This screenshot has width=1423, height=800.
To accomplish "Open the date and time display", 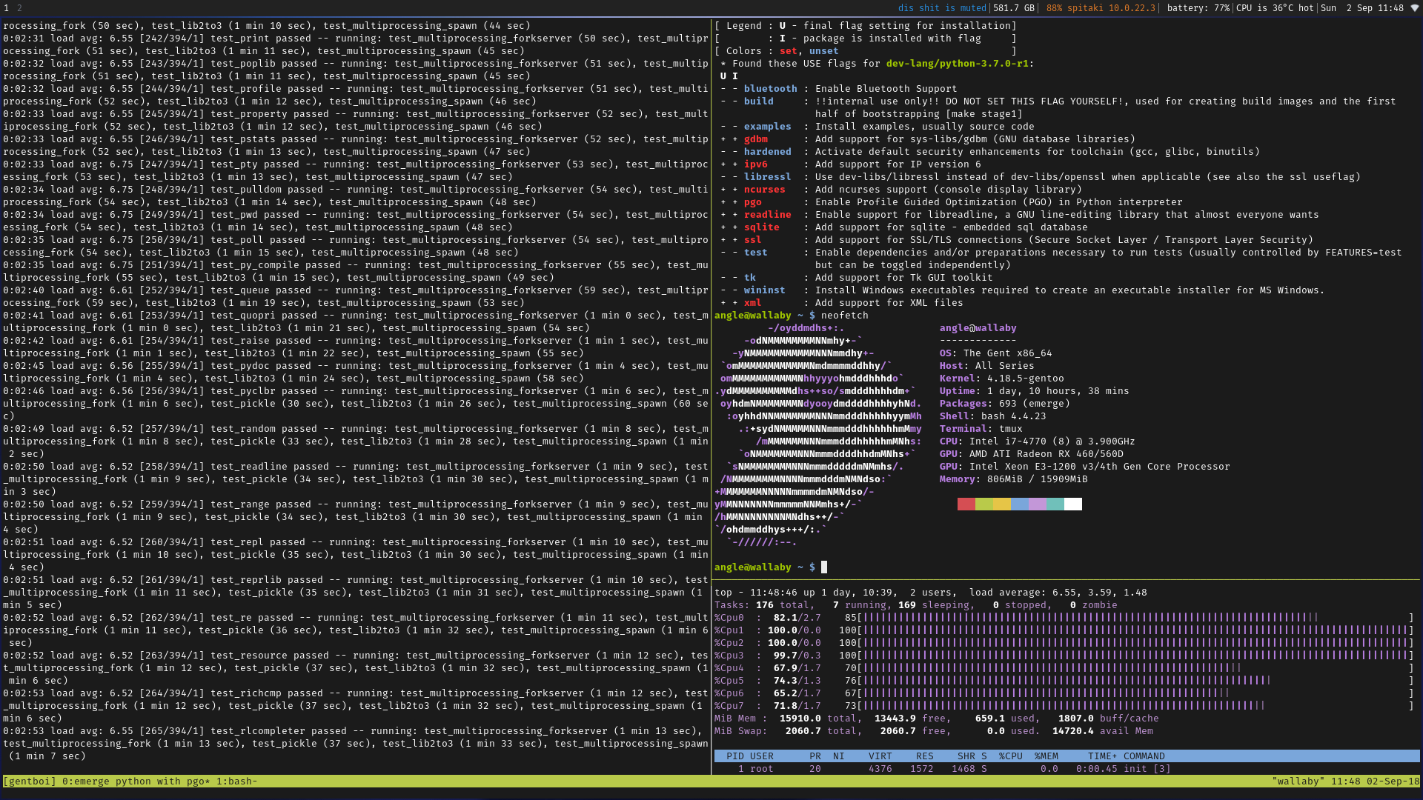I will [x=1362, y=8].
